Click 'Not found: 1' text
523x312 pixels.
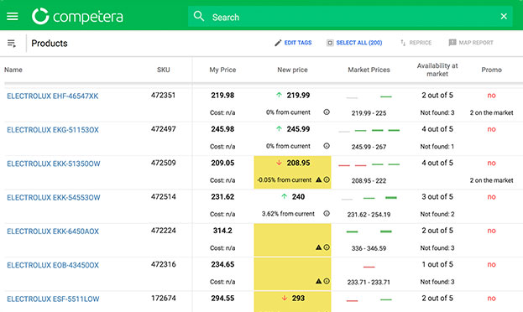[x=437, y=146]
